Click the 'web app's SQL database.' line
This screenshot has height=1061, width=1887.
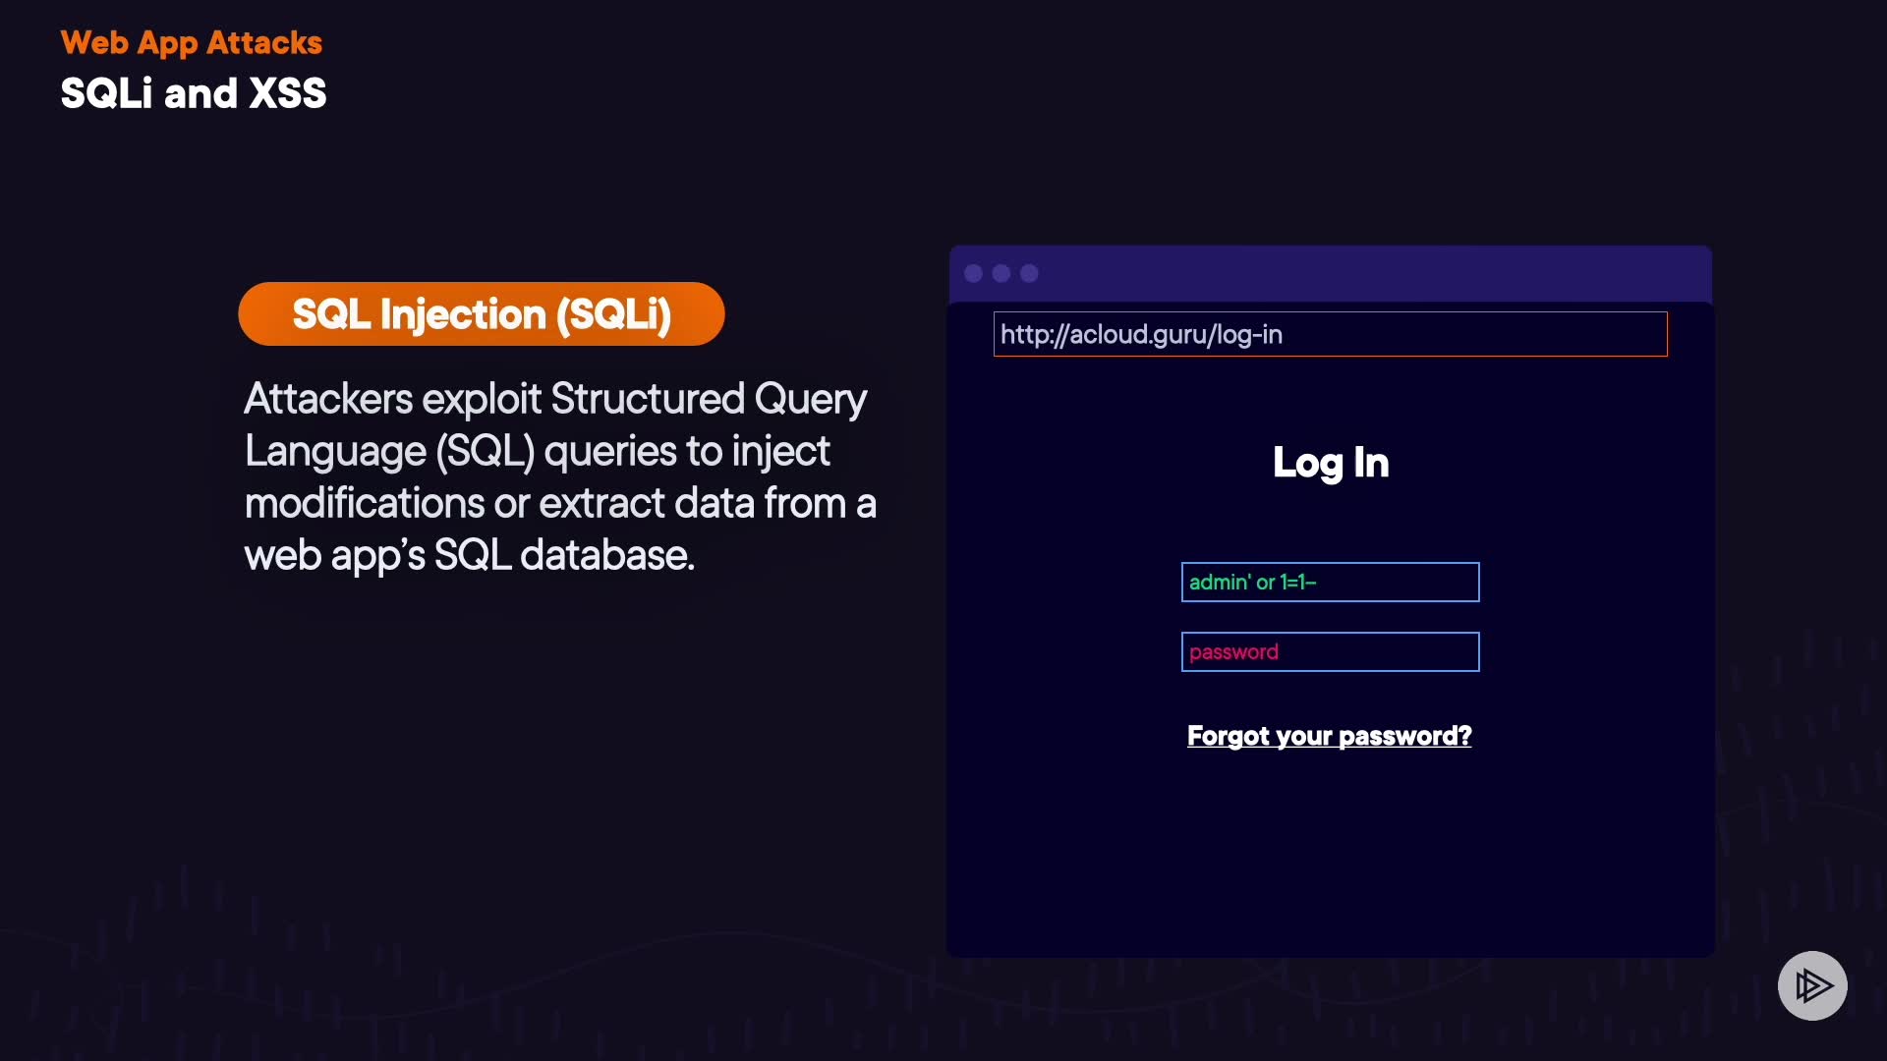coord(469,555)
